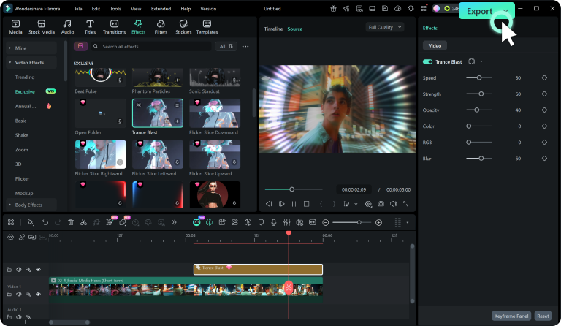The width and height of the screenshot is (561, 326).
Task: Switch to the Audio panel
Action: [67, 27]
